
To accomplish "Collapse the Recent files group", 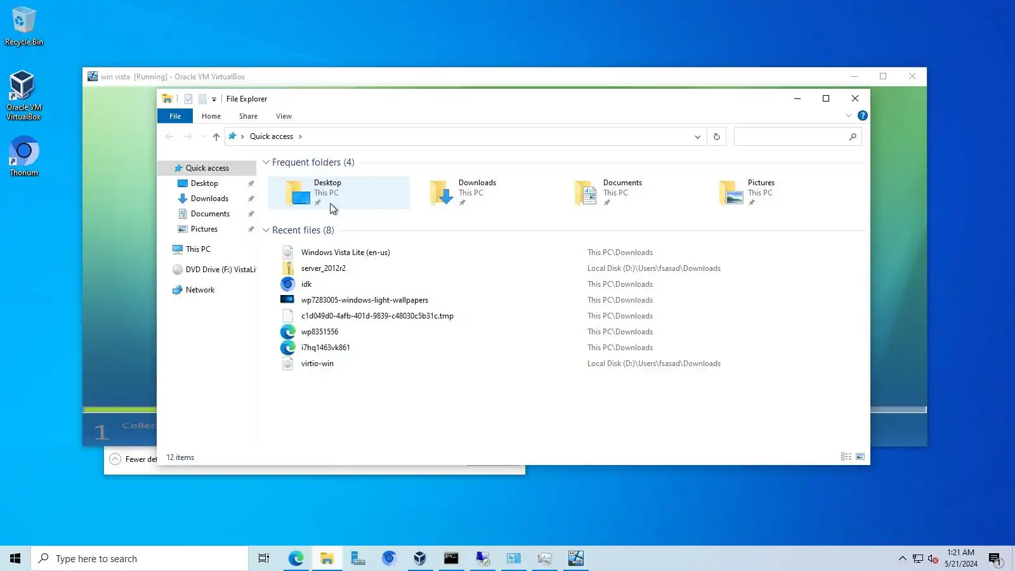I will click(x=266, y=230).
